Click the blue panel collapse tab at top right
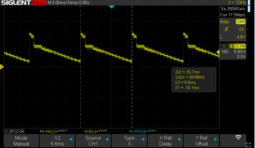This screenshot has width=255, height=148. coord(249,6)
